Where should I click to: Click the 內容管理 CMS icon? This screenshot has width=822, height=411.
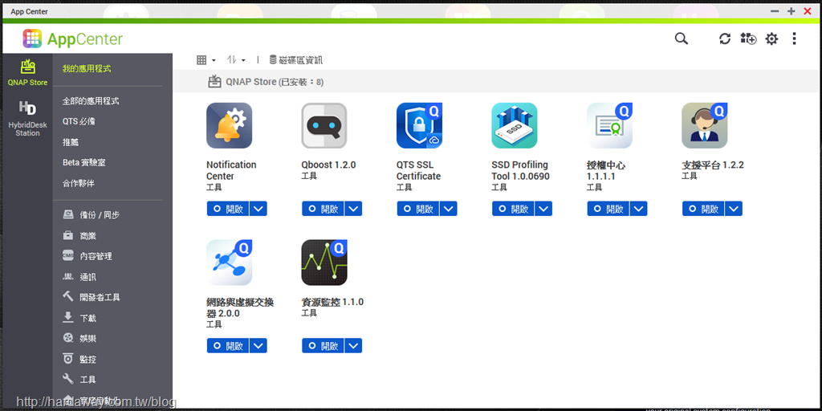(68, 256)
